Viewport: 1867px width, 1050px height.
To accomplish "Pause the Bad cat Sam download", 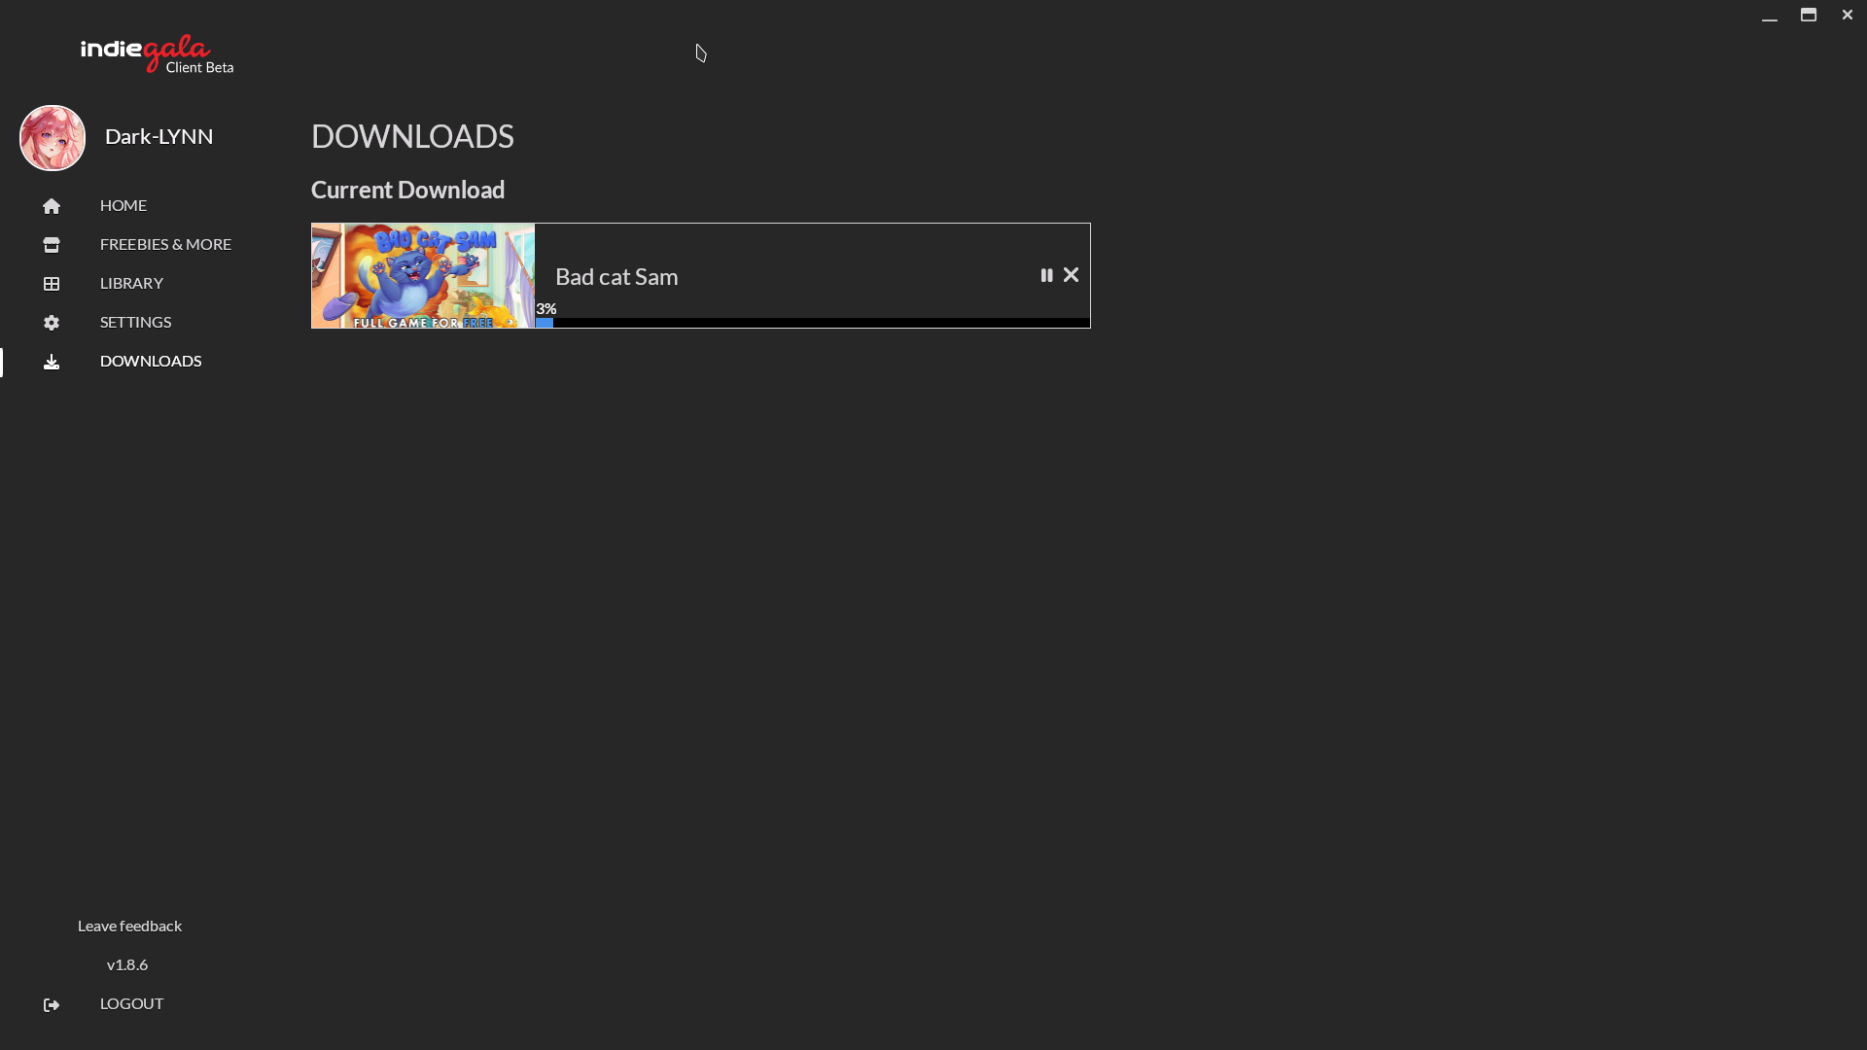I will [1046, 276].
